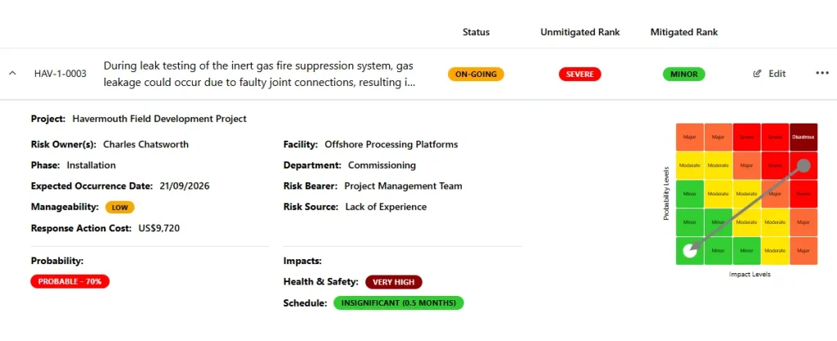Select the HAV-1-0003 risk ID
This screenshot has height=341, width=837.
click(60, 74)
